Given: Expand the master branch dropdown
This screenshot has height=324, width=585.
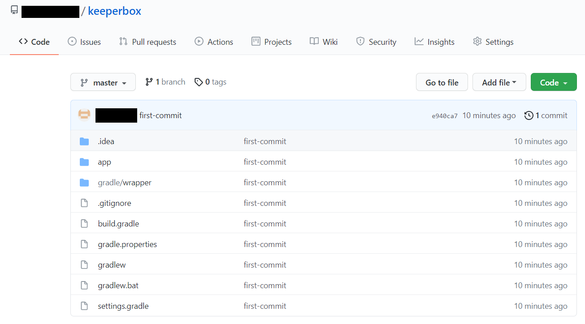Looking at the screenshot, I should tap(103, 82).
